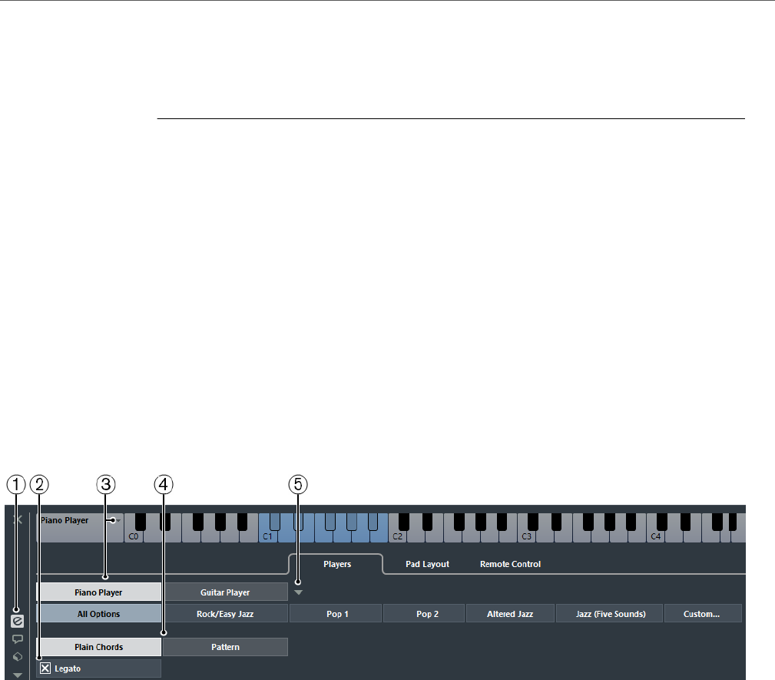
Task: Click the C3 key on the keyboard
Action: (527, 536)
